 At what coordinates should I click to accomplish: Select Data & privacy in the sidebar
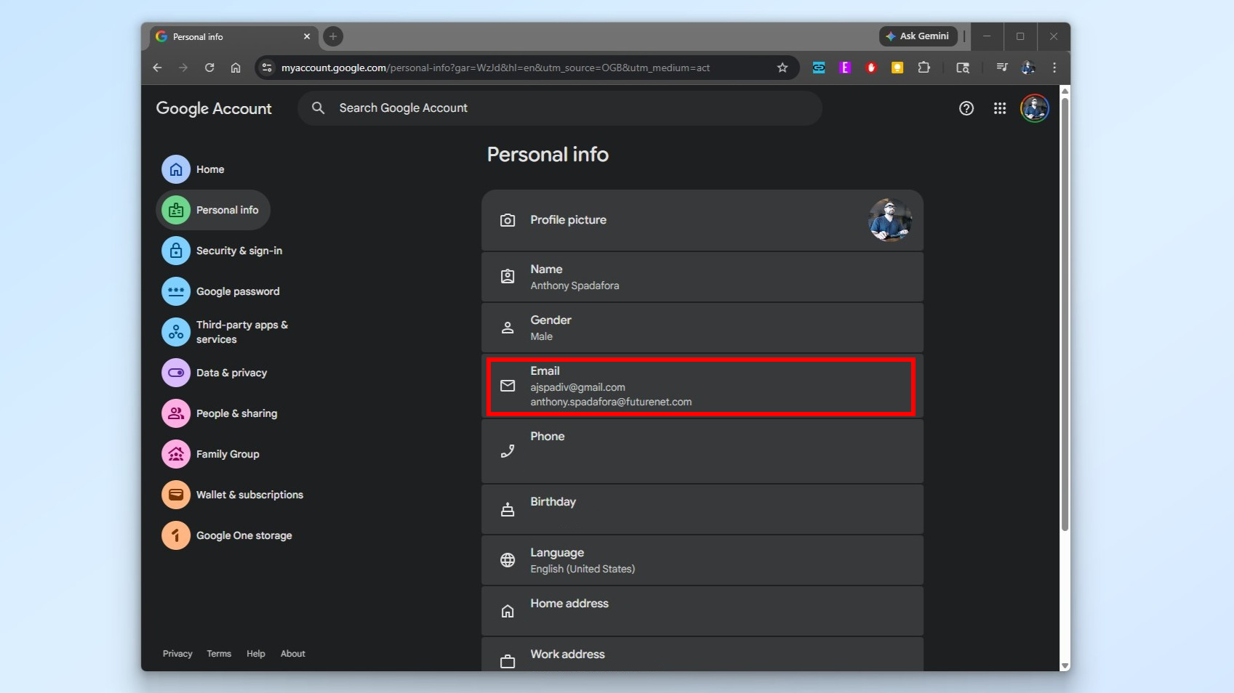tap(231, 372)
